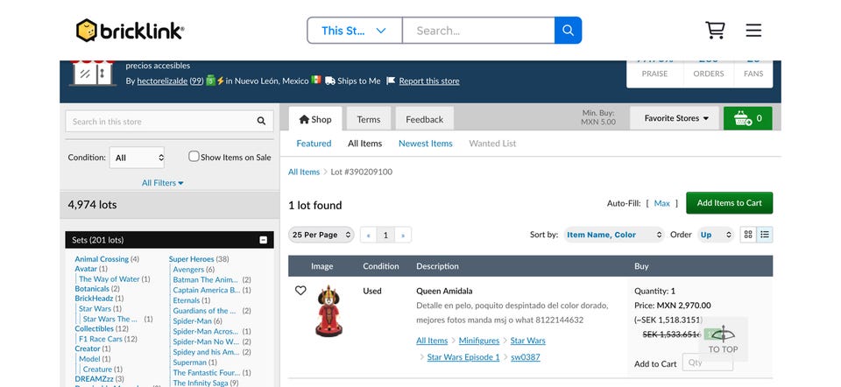The image size is (841, 387).
Task: Open Favorite Stores dropdown
Action: click(675, 118)
